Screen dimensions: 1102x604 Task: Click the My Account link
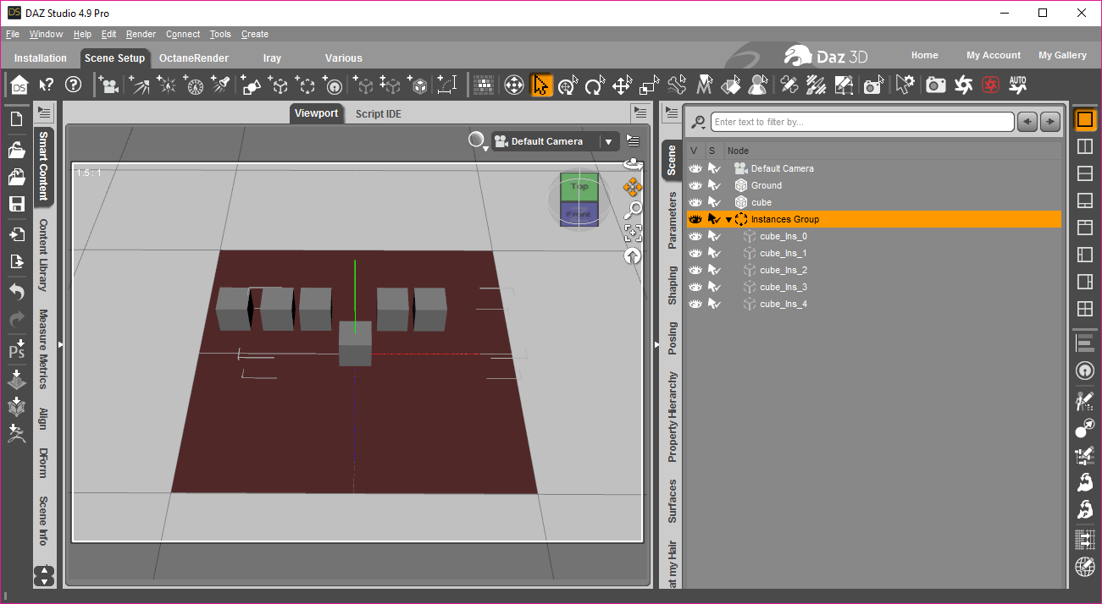[994, 55]
